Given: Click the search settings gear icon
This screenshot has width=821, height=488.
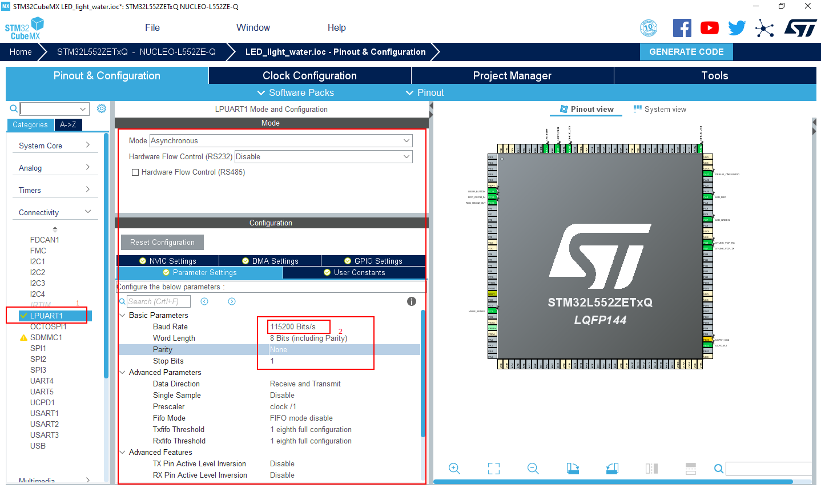Looking at the screenshot, I should point(101,108).
